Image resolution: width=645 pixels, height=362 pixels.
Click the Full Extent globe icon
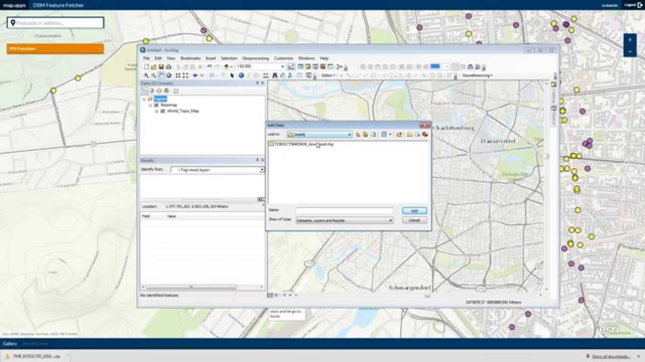[x=169, y=75]
